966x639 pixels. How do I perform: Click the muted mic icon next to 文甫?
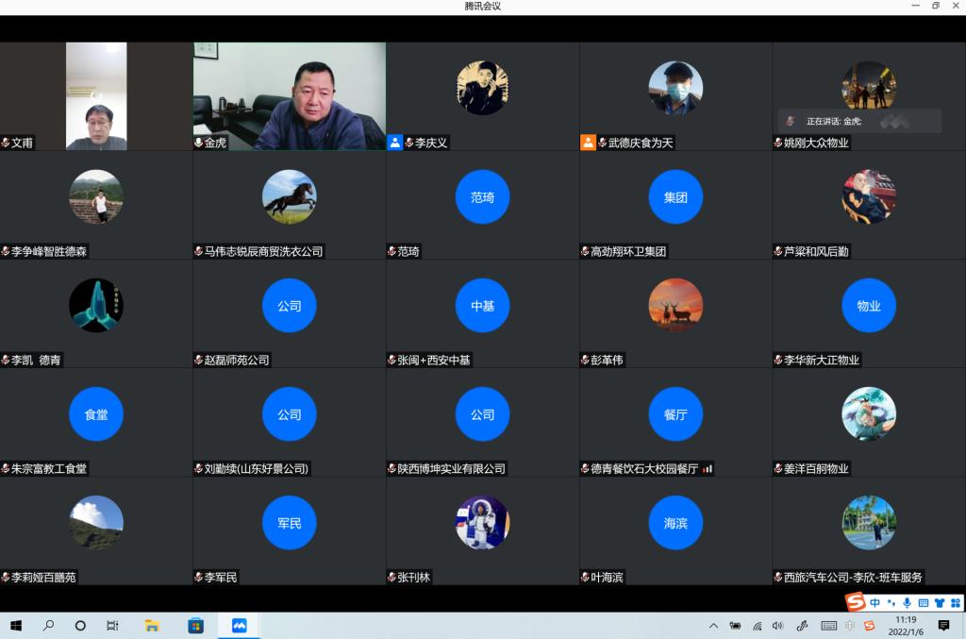(x=7, y=143)
